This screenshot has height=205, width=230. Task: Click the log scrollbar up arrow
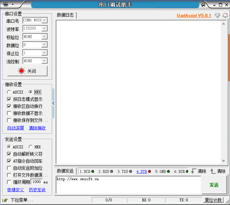223,24
